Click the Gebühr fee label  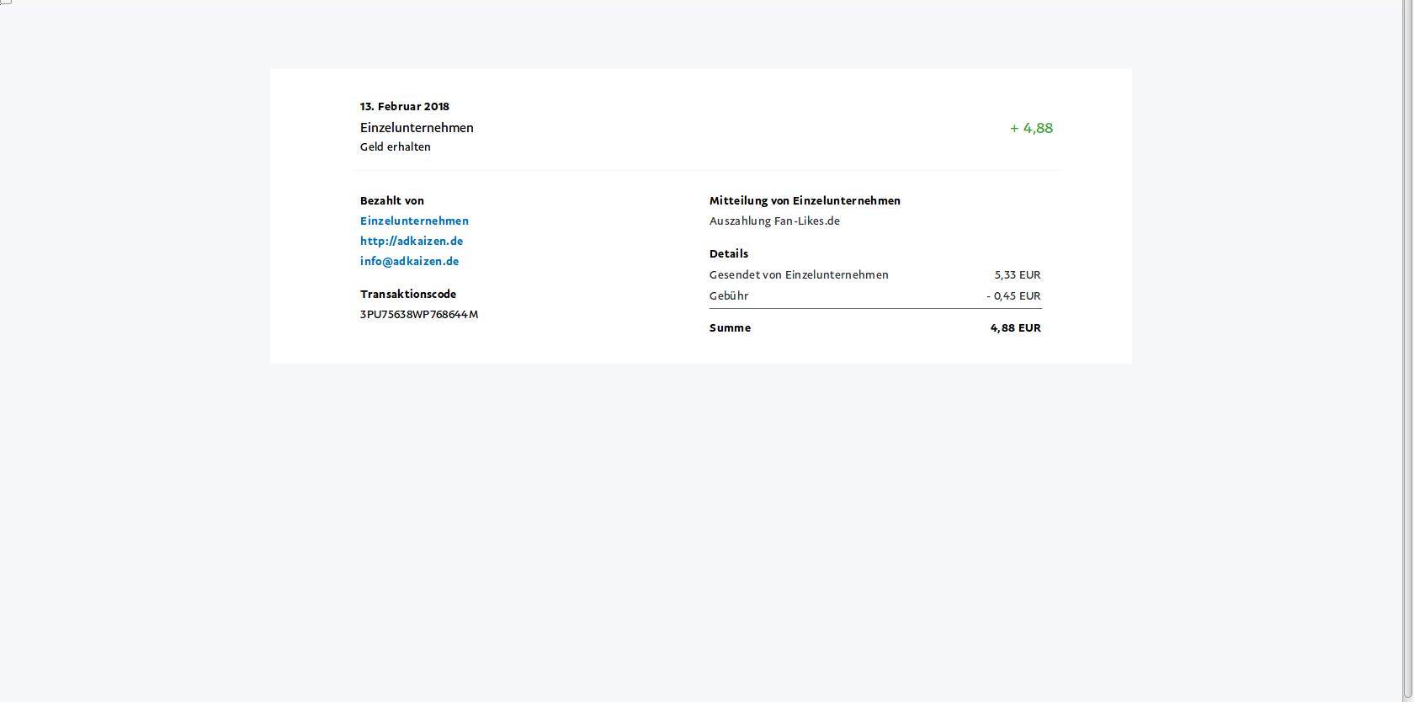(x=728, y=295)
